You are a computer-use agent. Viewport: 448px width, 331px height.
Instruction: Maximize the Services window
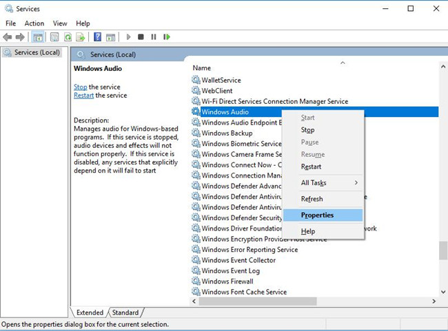pos(411,8)
